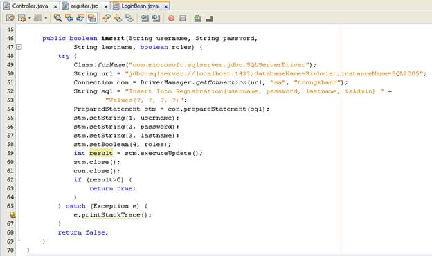Click Shift Line Left icon
432x256 pixels.
click(145, 18)
